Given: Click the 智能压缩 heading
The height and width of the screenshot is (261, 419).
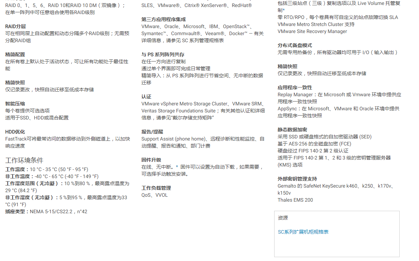Looking at the screenshot, I should click(15, 104).
